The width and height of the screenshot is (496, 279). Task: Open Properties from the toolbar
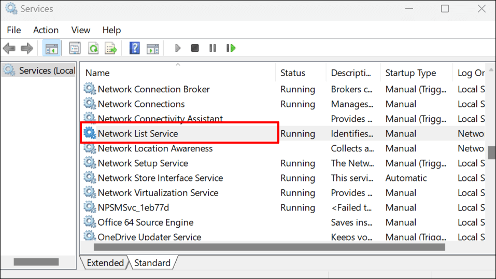75,48
